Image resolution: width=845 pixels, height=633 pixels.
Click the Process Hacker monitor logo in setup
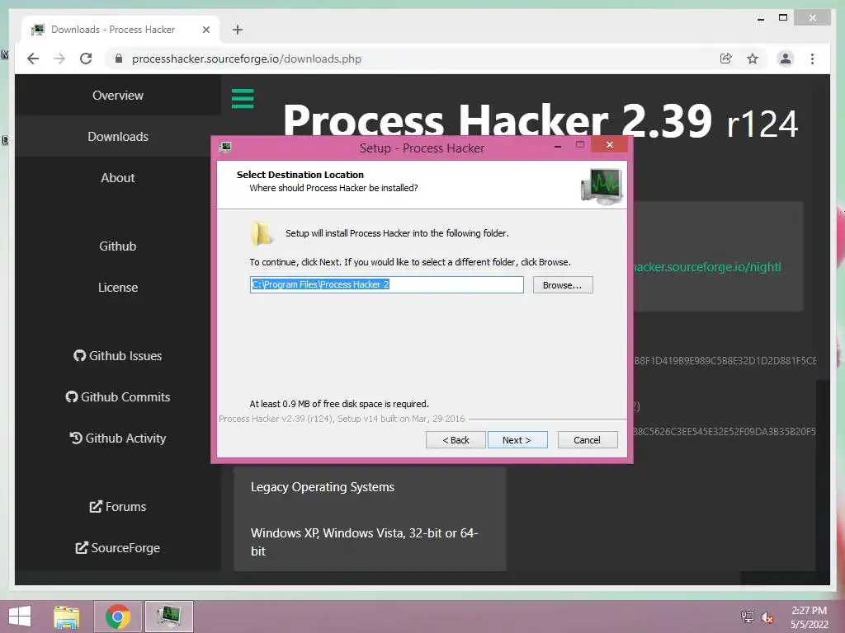click(602, 186)
